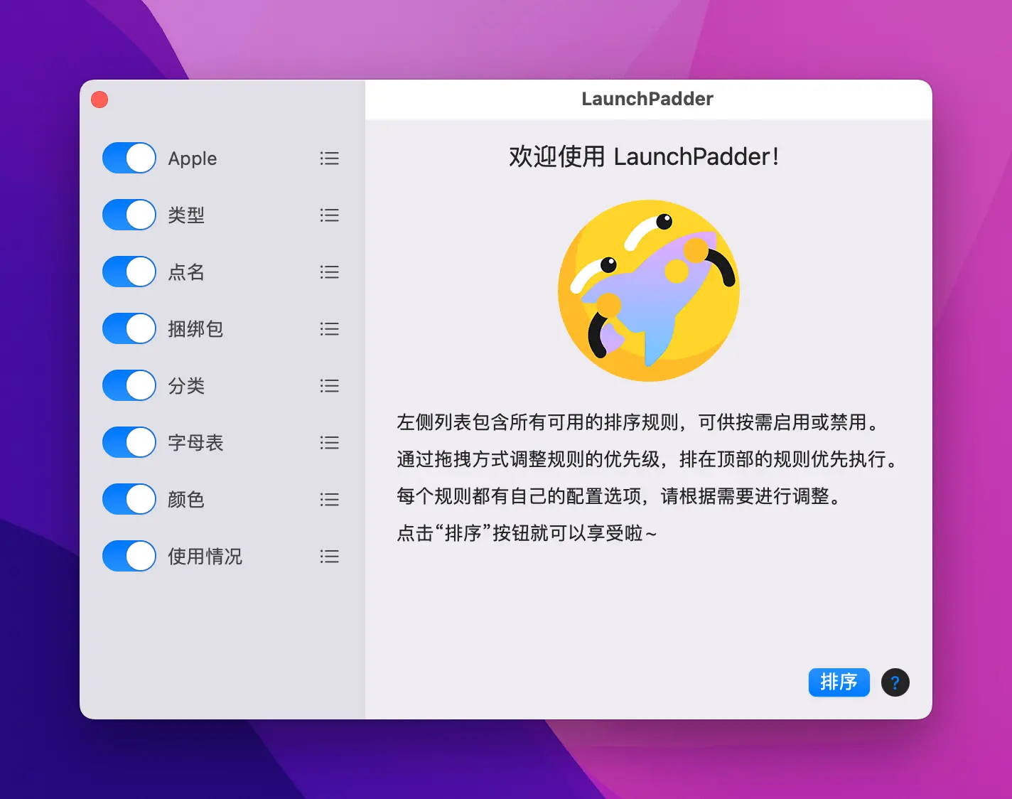Toggle the 字母表 sorting rule

click(x=129, y=442)
